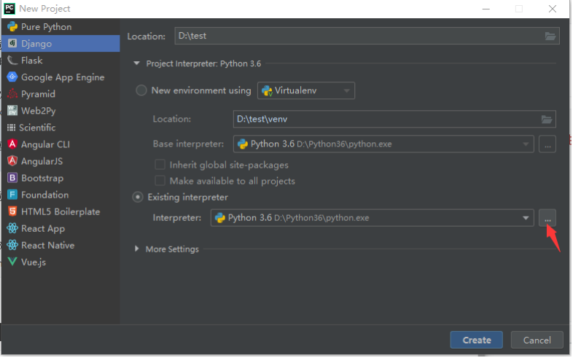Screen dimensions: 573x358
Task: Select Existing interpreter radio button
Action: (x=138, y=198)
